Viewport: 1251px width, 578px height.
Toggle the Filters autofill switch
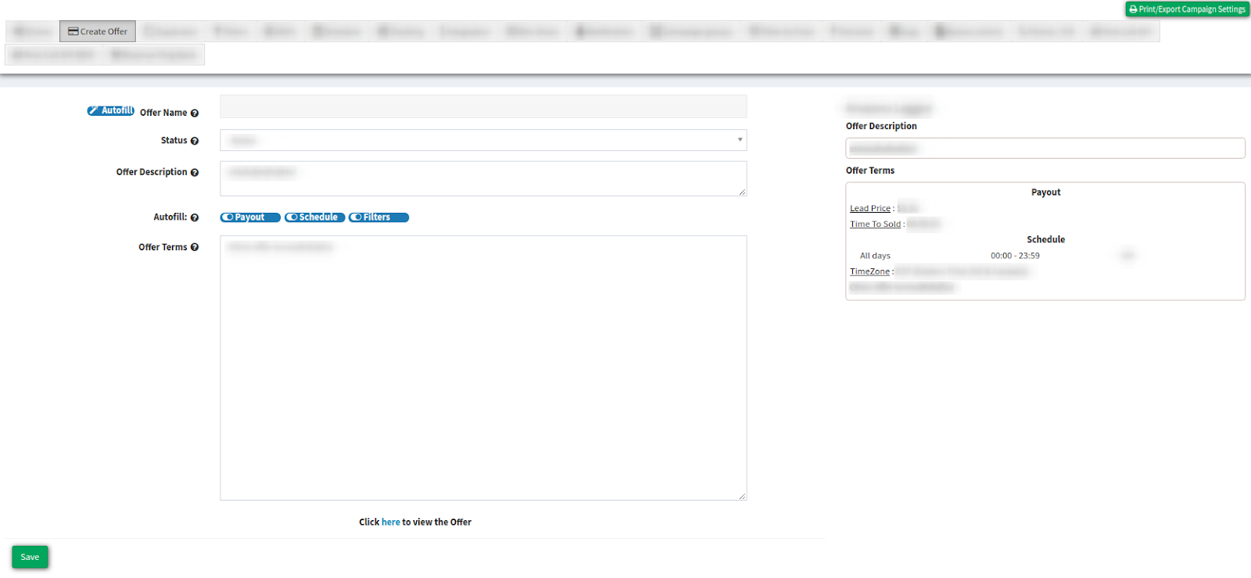point(378,217)
